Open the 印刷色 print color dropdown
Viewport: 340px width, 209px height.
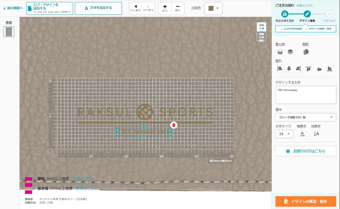213,8
